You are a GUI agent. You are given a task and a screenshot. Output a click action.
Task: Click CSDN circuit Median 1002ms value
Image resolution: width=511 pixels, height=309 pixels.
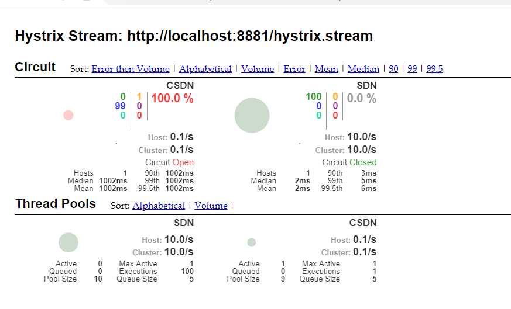[x=113, y=181]
